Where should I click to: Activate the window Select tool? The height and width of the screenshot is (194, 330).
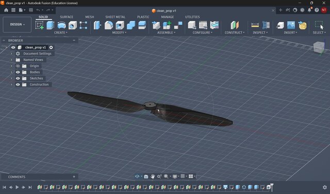[x=319, y=25]
